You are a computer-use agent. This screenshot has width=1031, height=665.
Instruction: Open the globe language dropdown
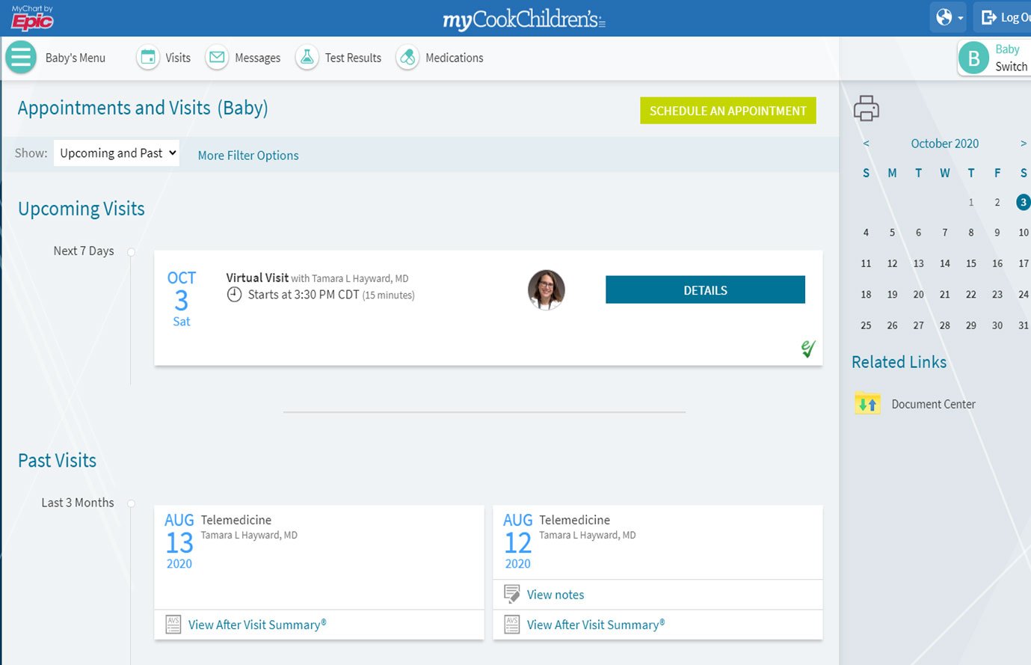(948, 17)
